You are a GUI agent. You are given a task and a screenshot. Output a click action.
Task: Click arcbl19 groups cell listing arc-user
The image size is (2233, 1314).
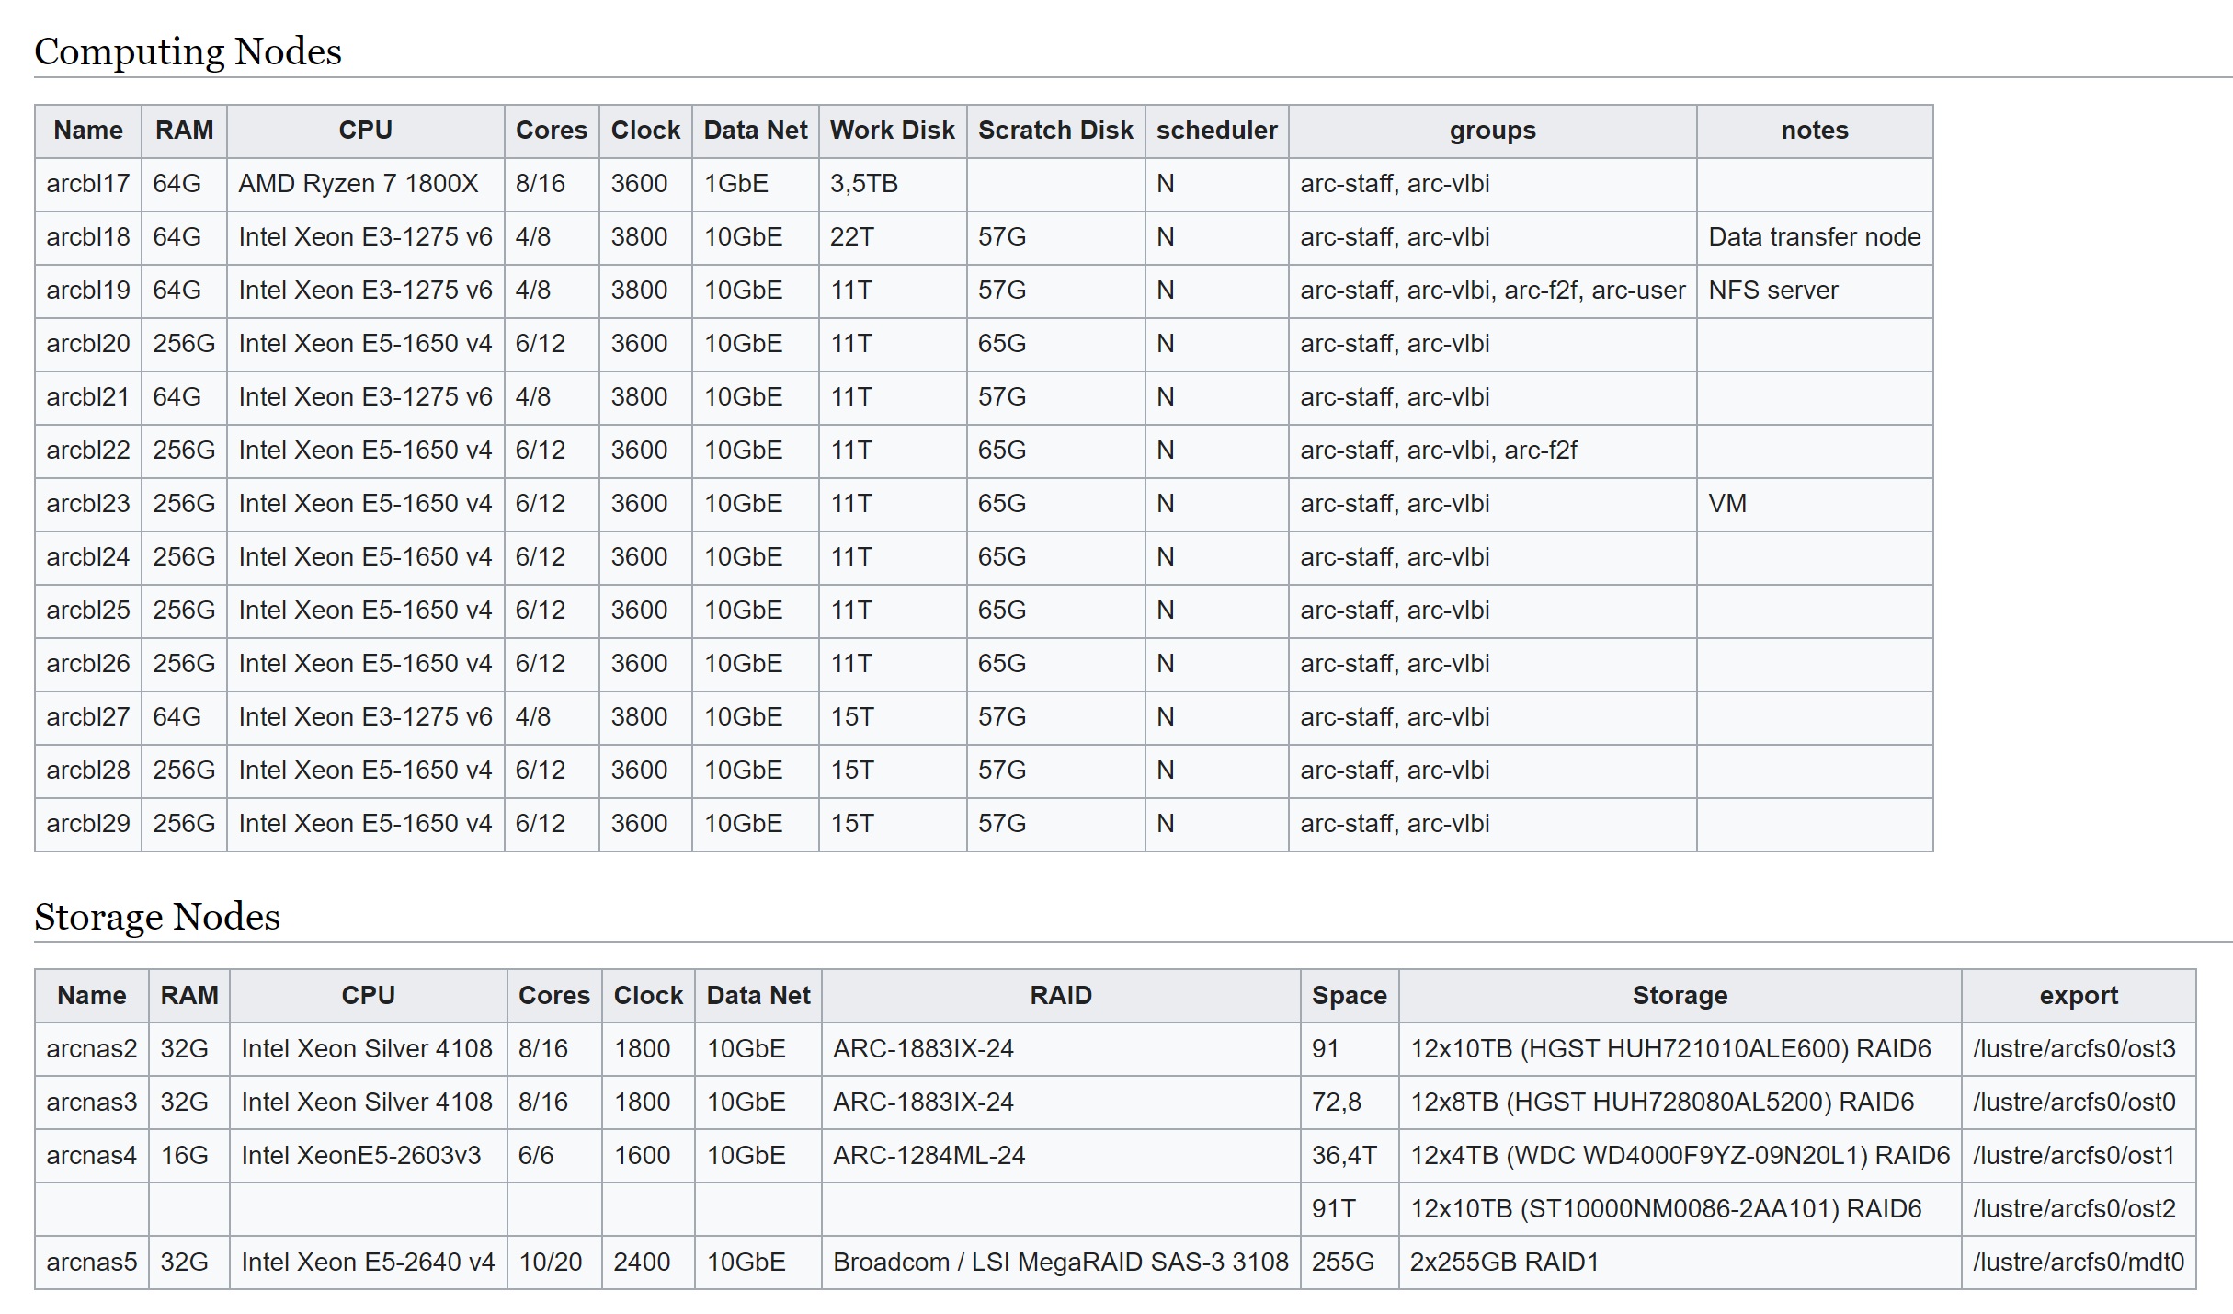tap(1493, 291)
